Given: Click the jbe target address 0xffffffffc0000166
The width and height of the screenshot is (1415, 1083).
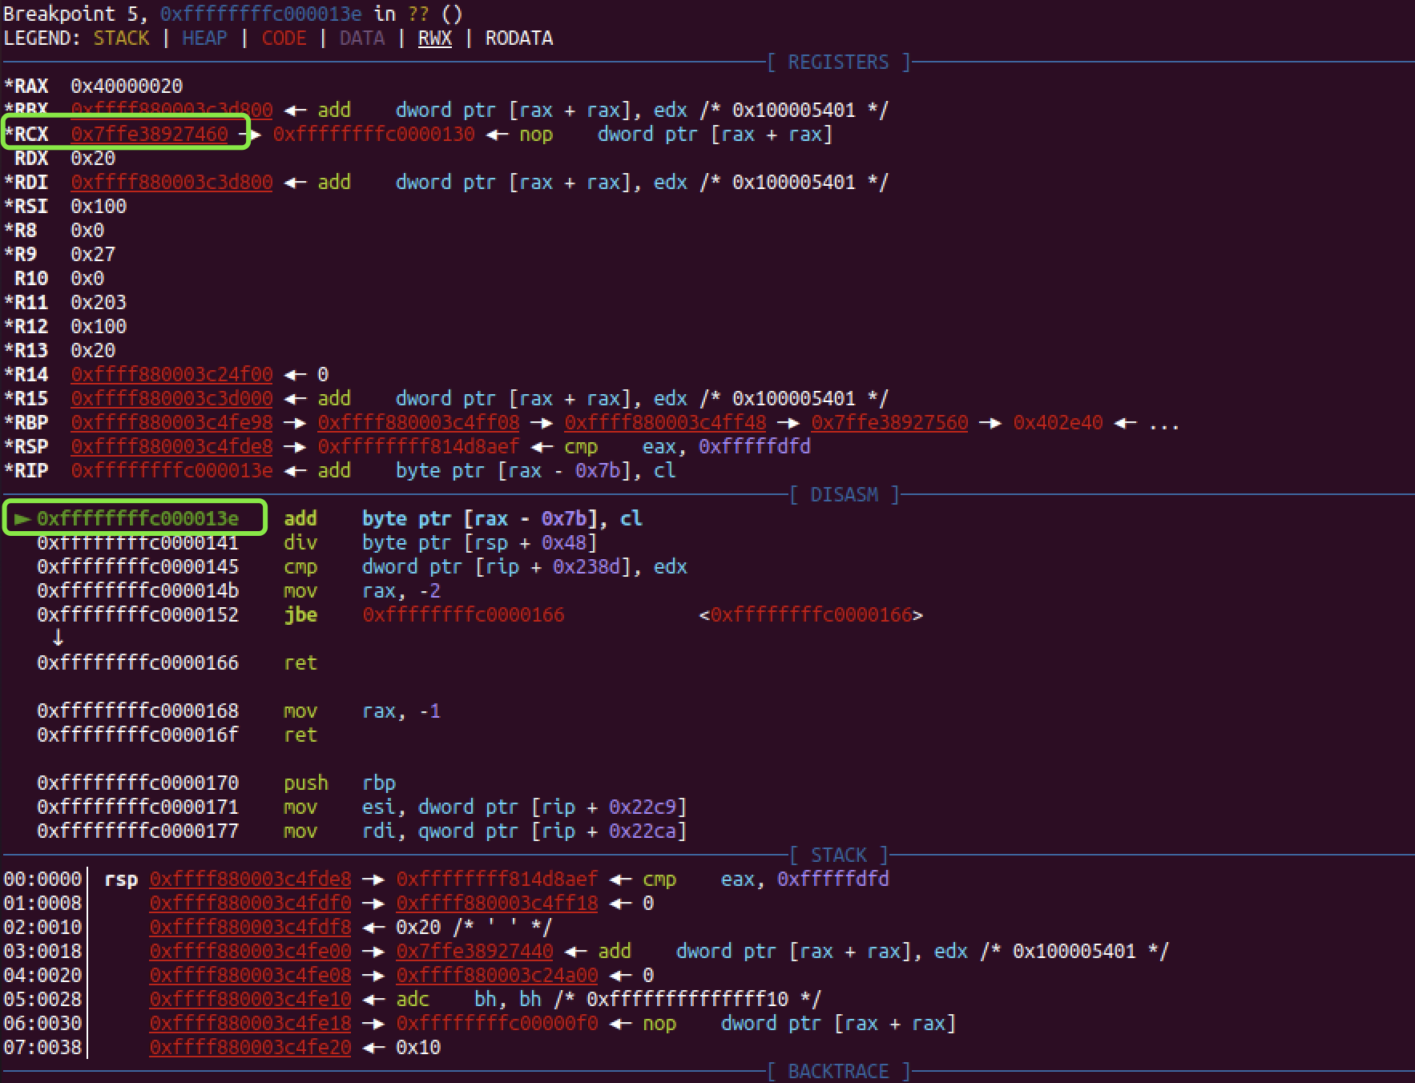Looking at the screenshot, I should pos(463,614).
